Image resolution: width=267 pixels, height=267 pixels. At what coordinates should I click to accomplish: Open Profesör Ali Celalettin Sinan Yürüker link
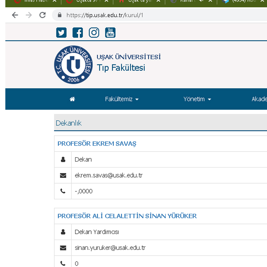127,216
